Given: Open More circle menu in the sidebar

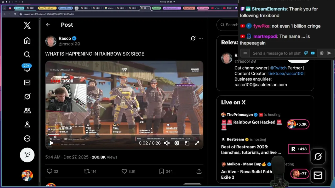Looking at the screenshot, I should 27,139.
